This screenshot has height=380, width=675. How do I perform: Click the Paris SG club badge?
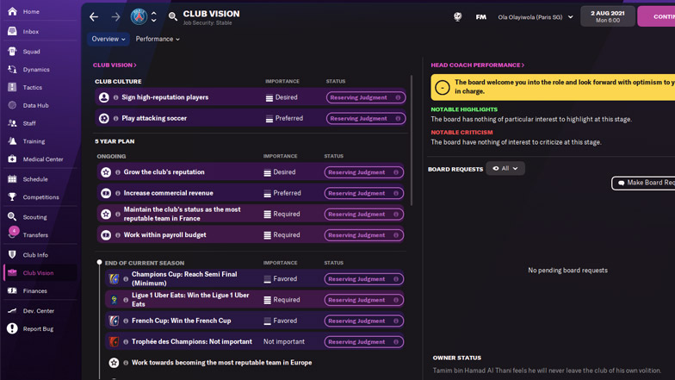tap(139, 17)
